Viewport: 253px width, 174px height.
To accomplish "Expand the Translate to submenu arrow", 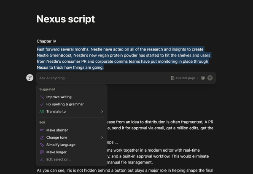I will (102, 112).
